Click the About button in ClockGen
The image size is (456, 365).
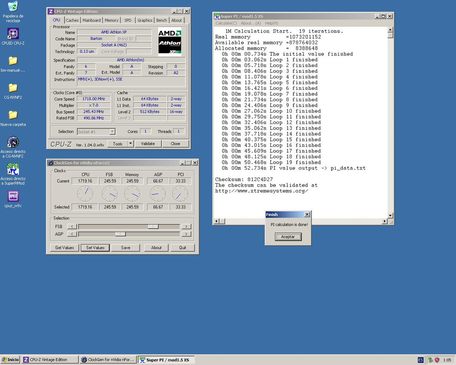point(156,248)
